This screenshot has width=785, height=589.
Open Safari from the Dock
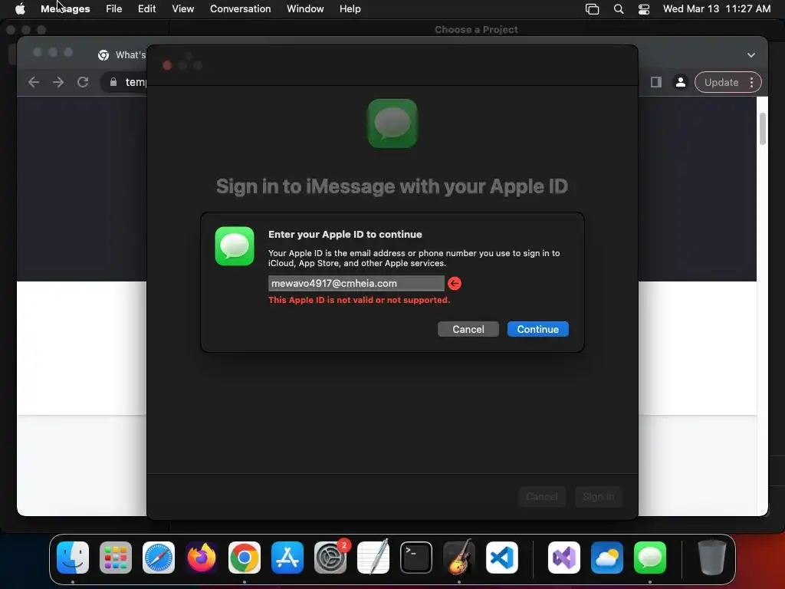(159, 558)
